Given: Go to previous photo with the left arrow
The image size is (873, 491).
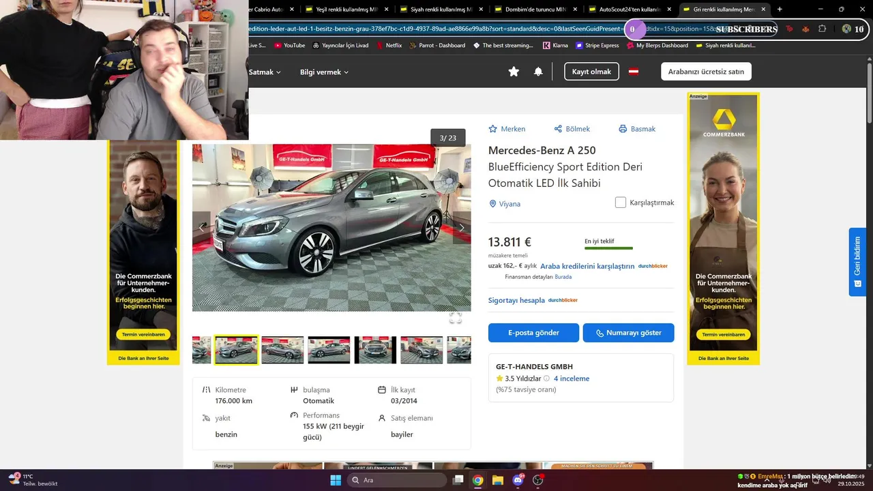Looking at the screenshot, I should click(201, 228).
